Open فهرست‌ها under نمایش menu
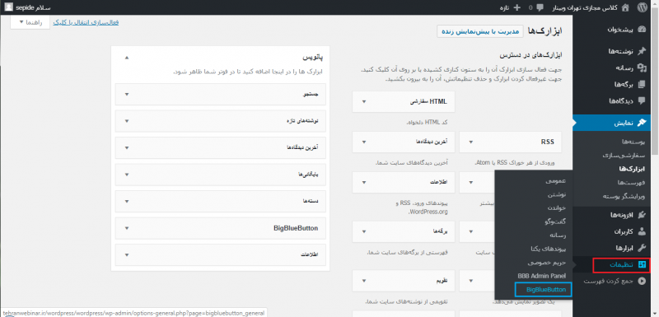 click(x=632, y=183)
